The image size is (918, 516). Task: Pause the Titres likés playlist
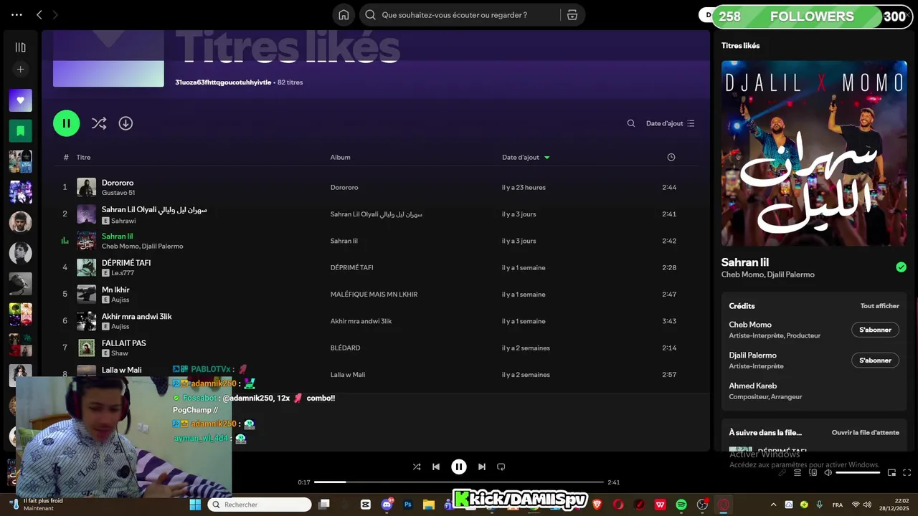[66, 123]
